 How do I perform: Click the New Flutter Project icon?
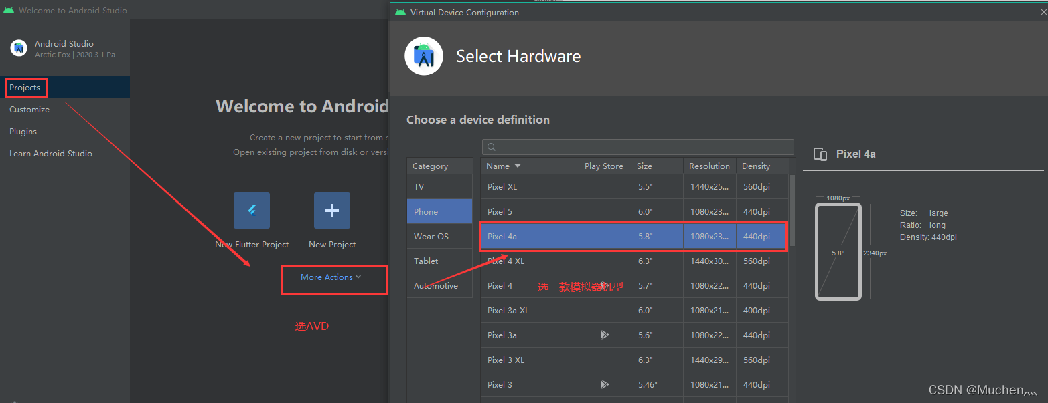click(252, 211)
